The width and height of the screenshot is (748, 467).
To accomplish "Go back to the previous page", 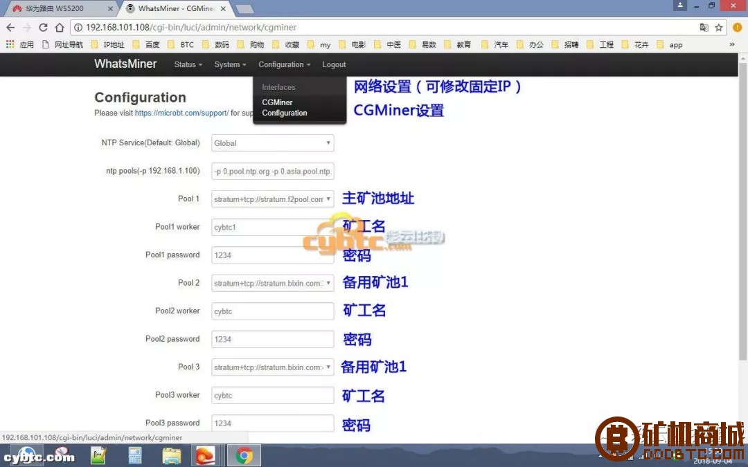I will coord(10,28).
